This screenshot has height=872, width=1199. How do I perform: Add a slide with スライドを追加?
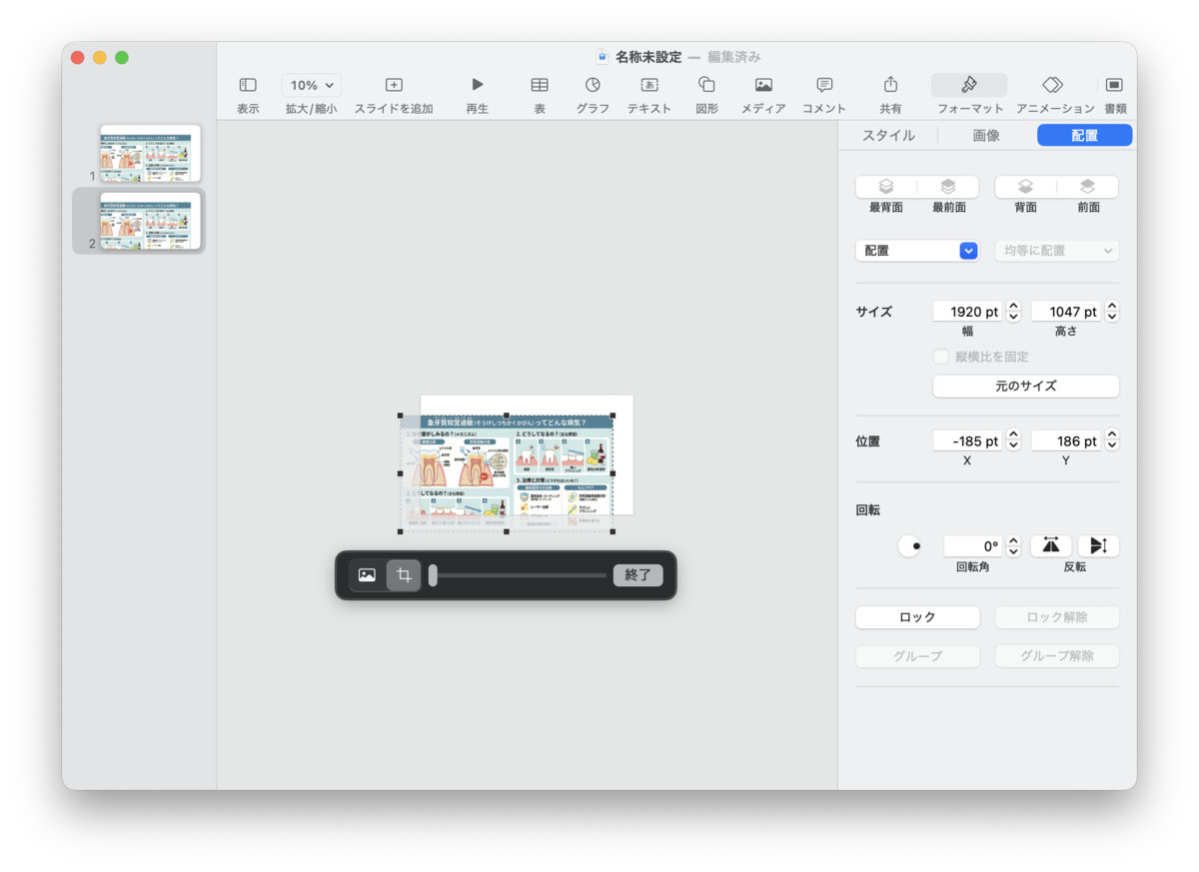[x=394, y=86]
